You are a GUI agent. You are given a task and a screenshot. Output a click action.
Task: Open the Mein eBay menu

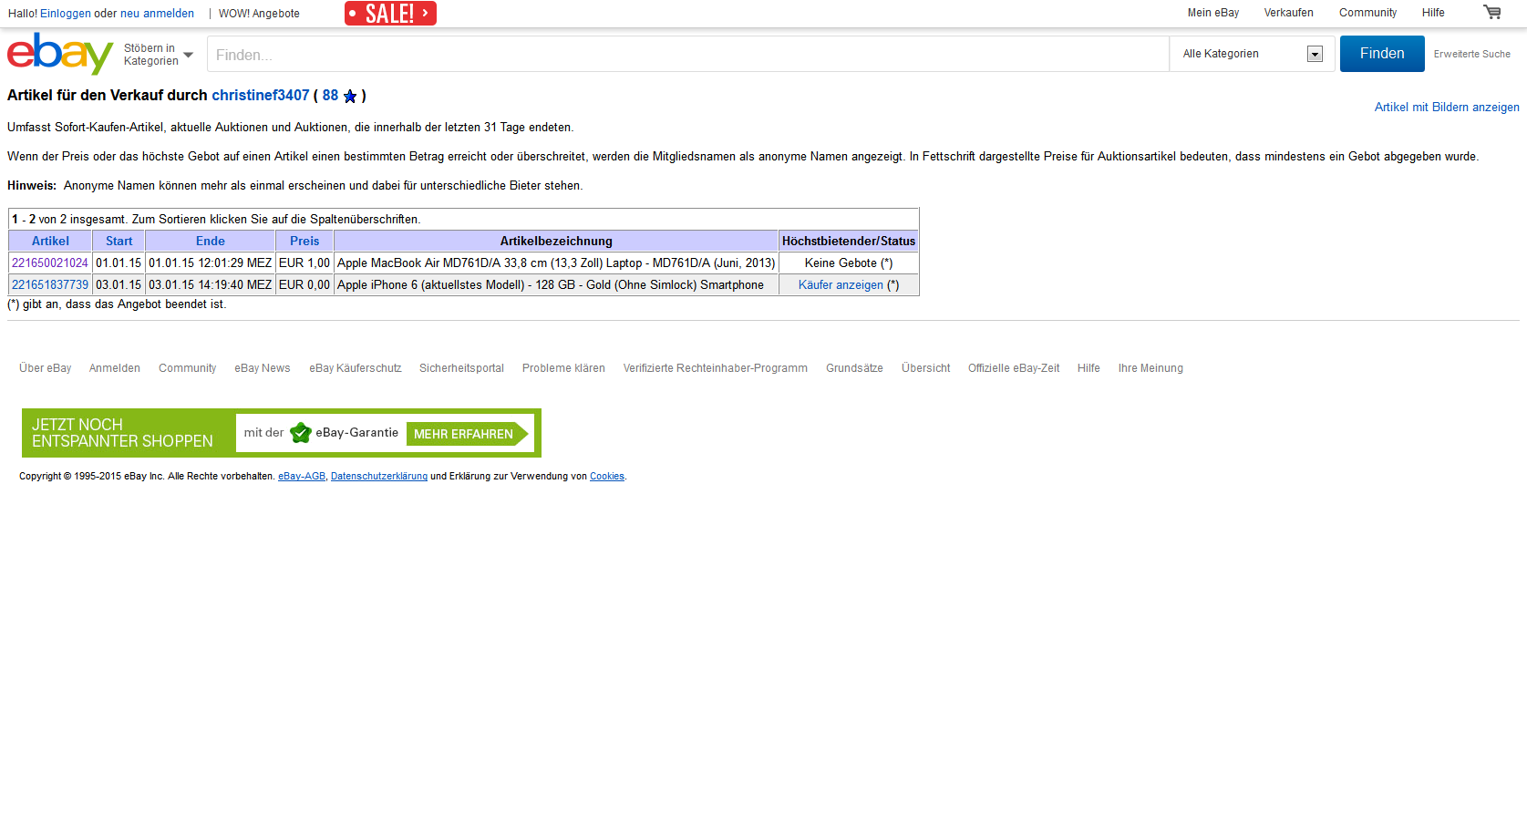click(x=1212, y=13)
